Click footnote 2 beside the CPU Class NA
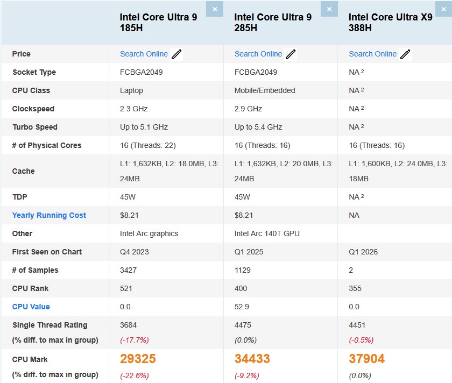 pyautogui.click(x=363, y=90)
